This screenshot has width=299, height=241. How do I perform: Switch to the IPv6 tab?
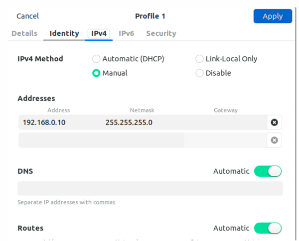point(127,33)
